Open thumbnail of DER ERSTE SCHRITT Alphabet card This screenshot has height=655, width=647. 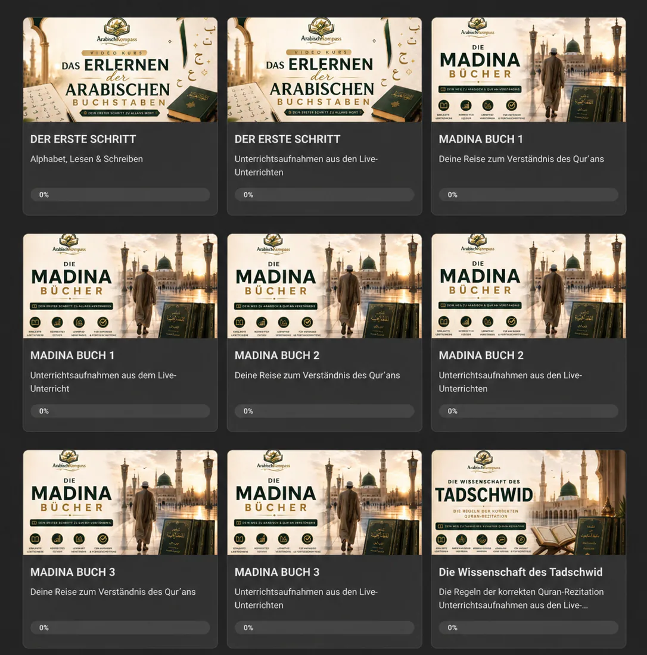pyautogui.click(x=120, y=70)
